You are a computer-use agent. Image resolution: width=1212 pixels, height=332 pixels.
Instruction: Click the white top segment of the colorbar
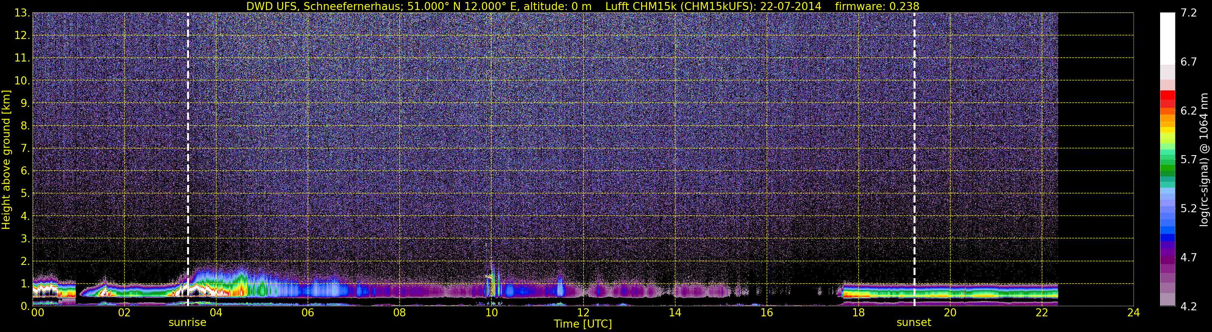tap(1167, 39)
